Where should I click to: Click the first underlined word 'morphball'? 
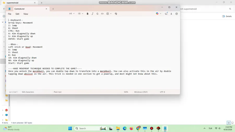[x=38, y=71]
